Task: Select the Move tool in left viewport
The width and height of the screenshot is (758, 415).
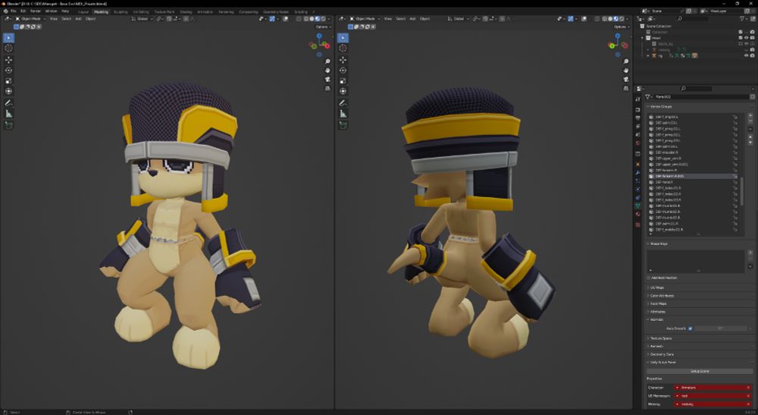Action: click(x=8, y=59)
